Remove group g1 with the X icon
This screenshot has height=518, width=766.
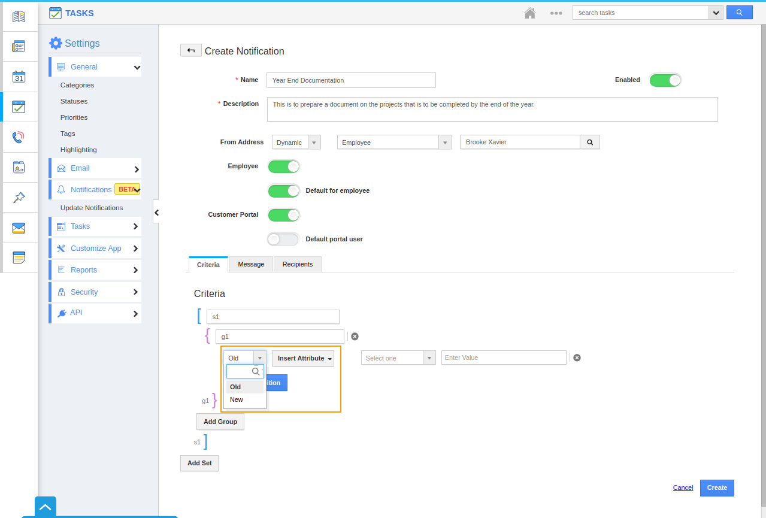(355, 337)
